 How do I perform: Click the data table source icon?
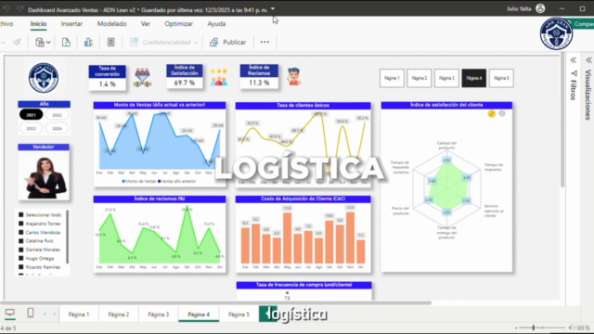click(x=40, y=42)
